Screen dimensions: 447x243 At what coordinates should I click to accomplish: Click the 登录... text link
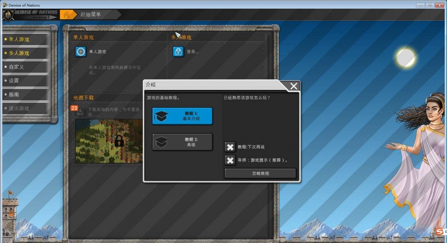193,52
